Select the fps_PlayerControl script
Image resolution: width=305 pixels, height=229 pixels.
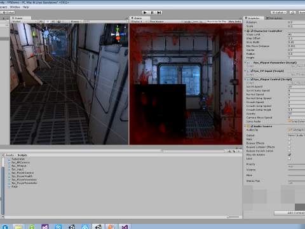21,173
